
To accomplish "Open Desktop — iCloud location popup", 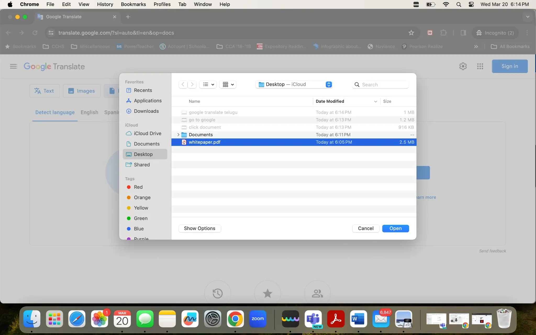I will [294, 84].
